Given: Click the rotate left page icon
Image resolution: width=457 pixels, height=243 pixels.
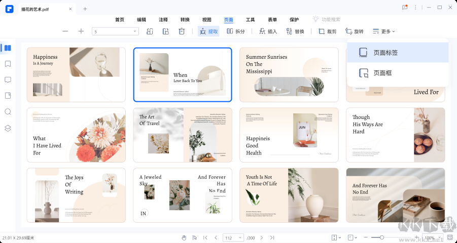Looking at the screenshot, I should [150, 31].
